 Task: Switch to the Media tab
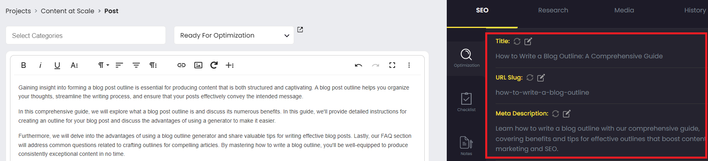pyautogui.click(x=624, y=10)
